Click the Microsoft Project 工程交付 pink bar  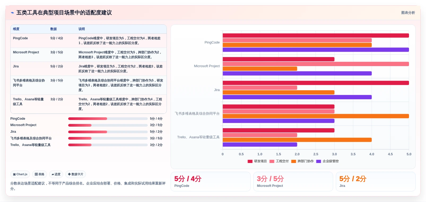tap(316, 64)
